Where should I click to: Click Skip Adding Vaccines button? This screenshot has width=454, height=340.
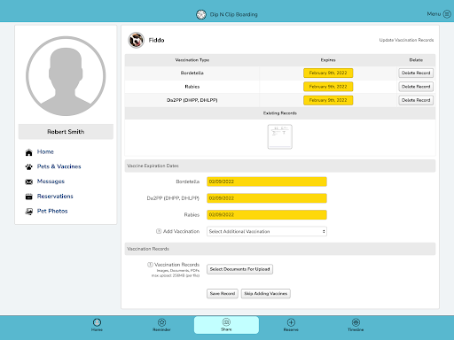(x=266, y=294)
